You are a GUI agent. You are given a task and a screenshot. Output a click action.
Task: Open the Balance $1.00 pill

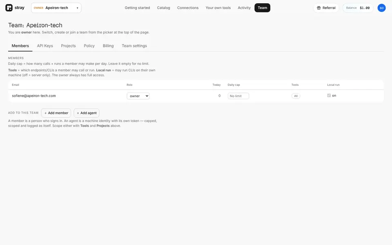point(358,8)
